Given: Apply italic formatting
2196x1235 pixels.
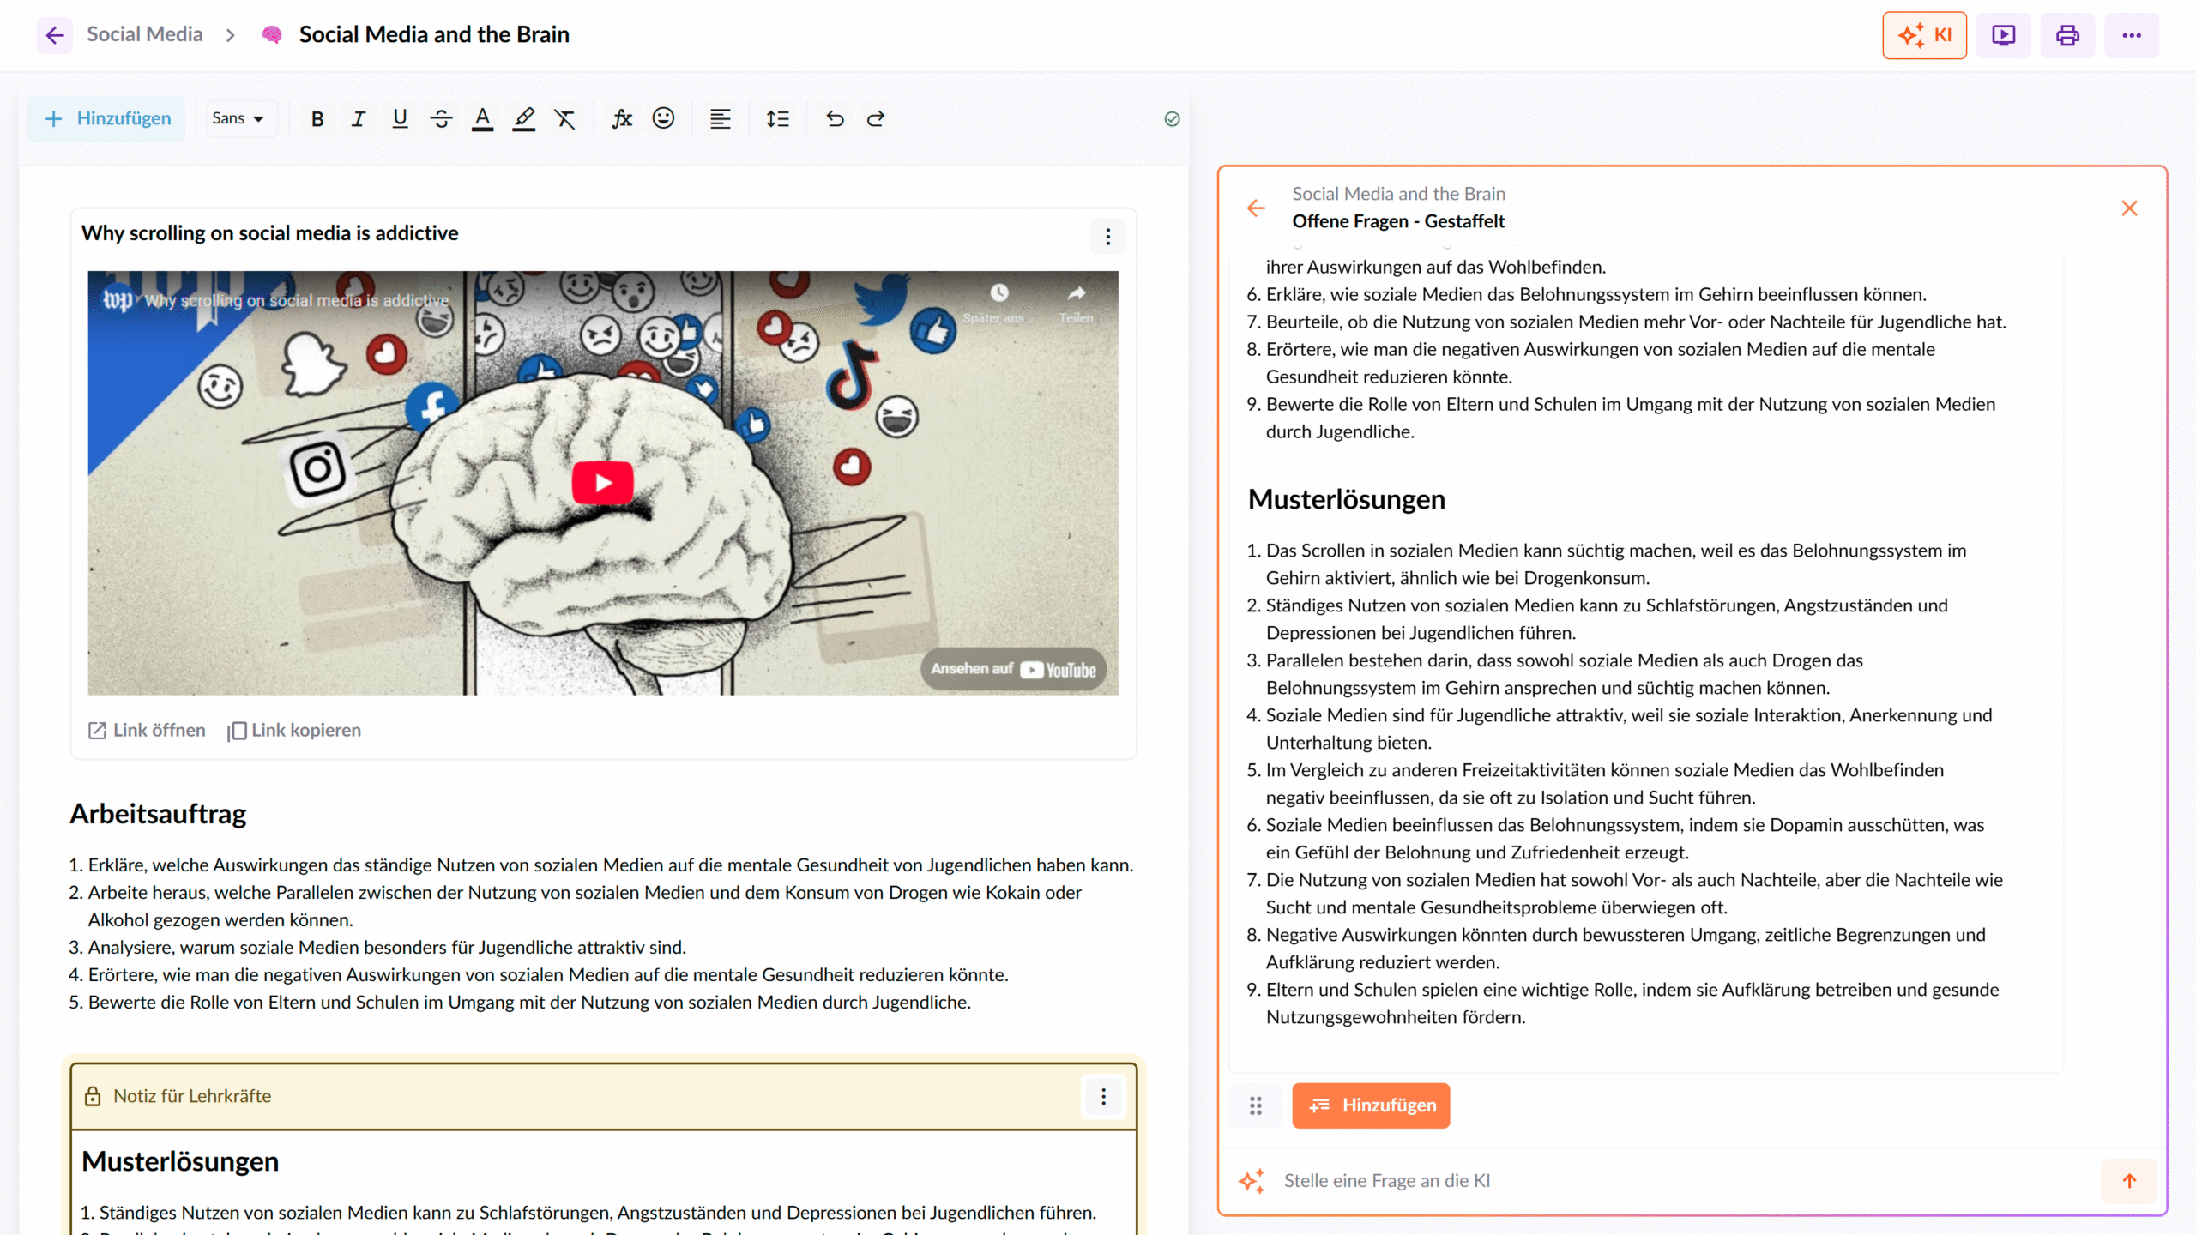Looking at the screenshot, I should point(359,119).
